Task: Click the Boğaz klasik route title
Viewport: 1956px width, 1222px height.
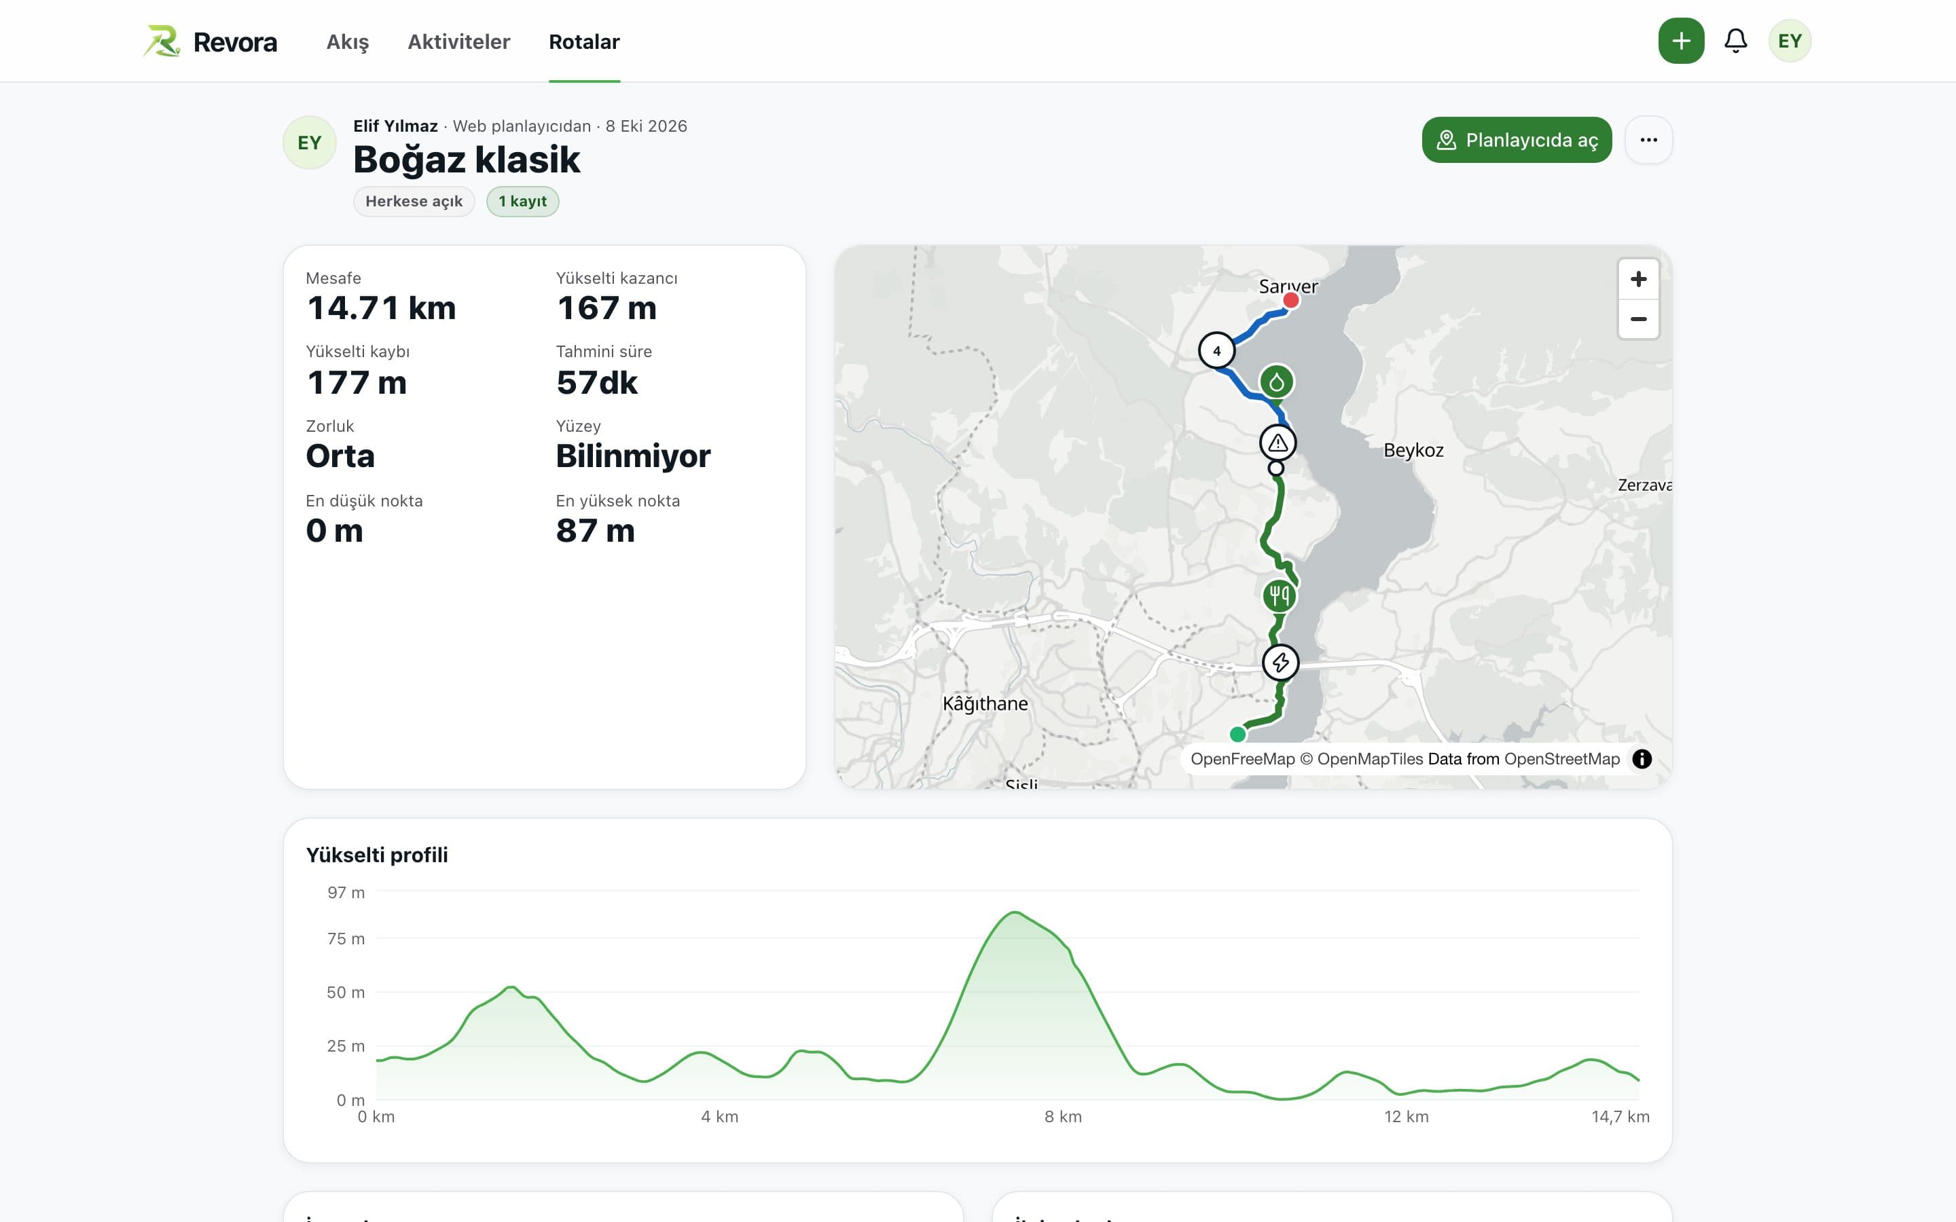Action: [x=467, y=160]
